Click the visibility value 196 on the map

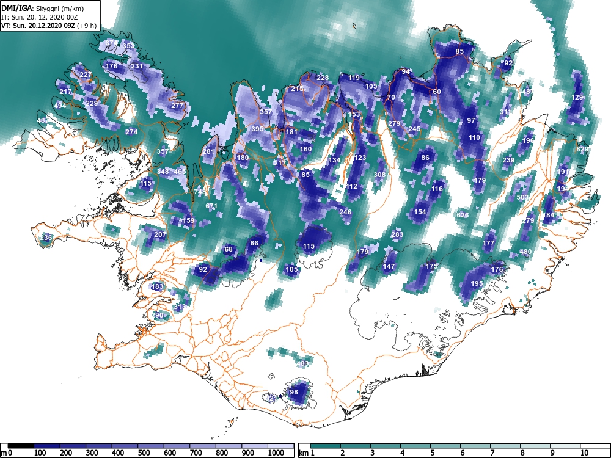(528, 140)
